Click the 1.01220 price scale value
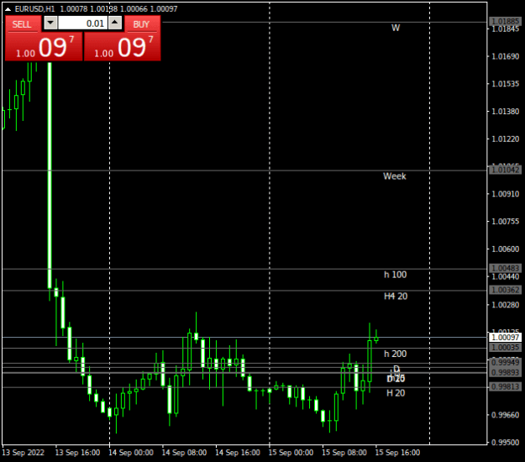525x462 pixels. [x=505, y=139]
